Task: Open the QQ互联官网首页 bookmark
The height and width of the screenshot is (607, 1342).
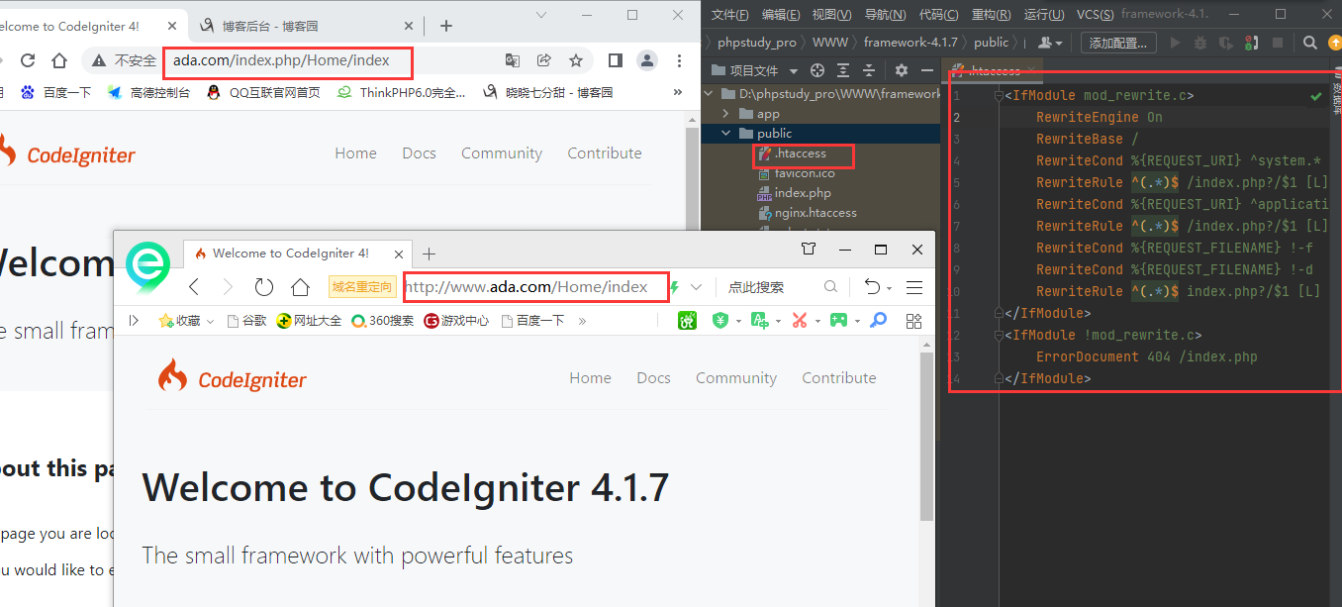Action: click(x=263, y=92)
